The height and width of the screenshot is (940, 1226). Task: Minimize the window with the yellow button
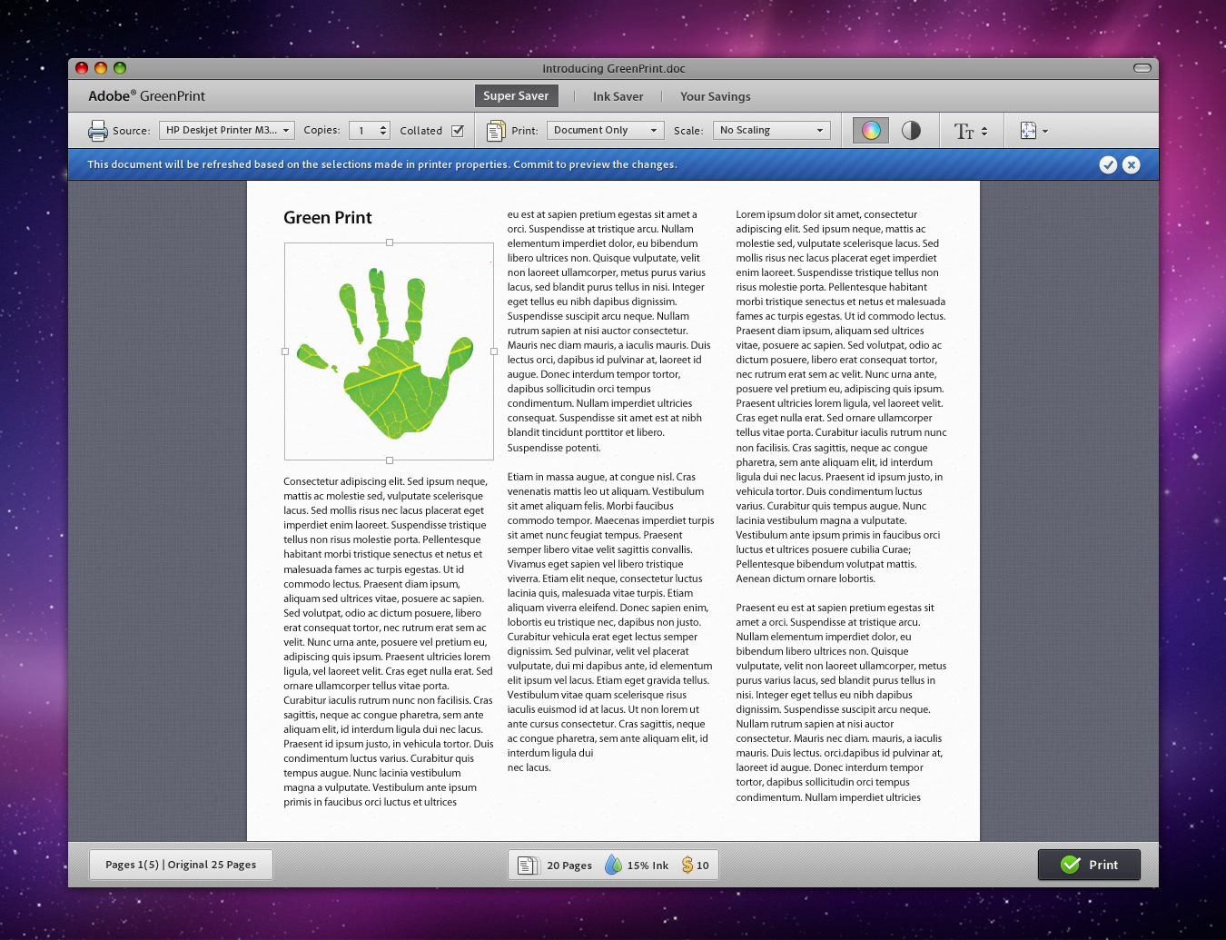coord(101,68)
